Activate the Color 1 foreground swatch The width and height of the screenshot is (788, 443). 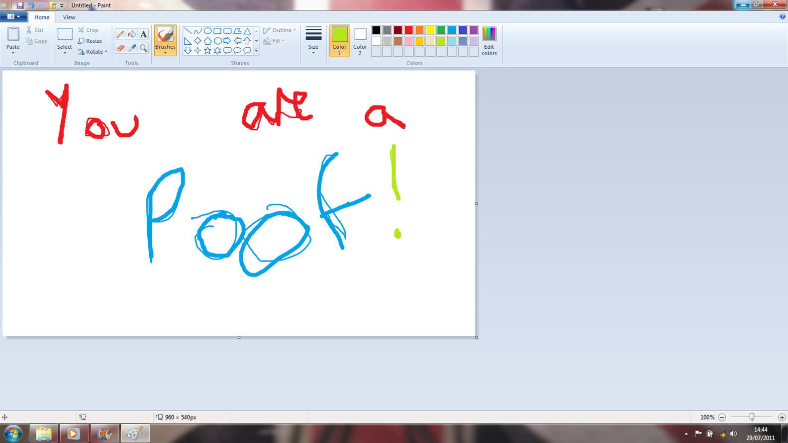point(339,40)
